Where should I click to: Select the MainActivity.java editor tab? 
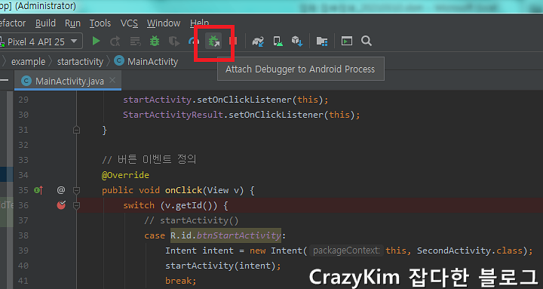pyautogui.click(x=68, y=81)
